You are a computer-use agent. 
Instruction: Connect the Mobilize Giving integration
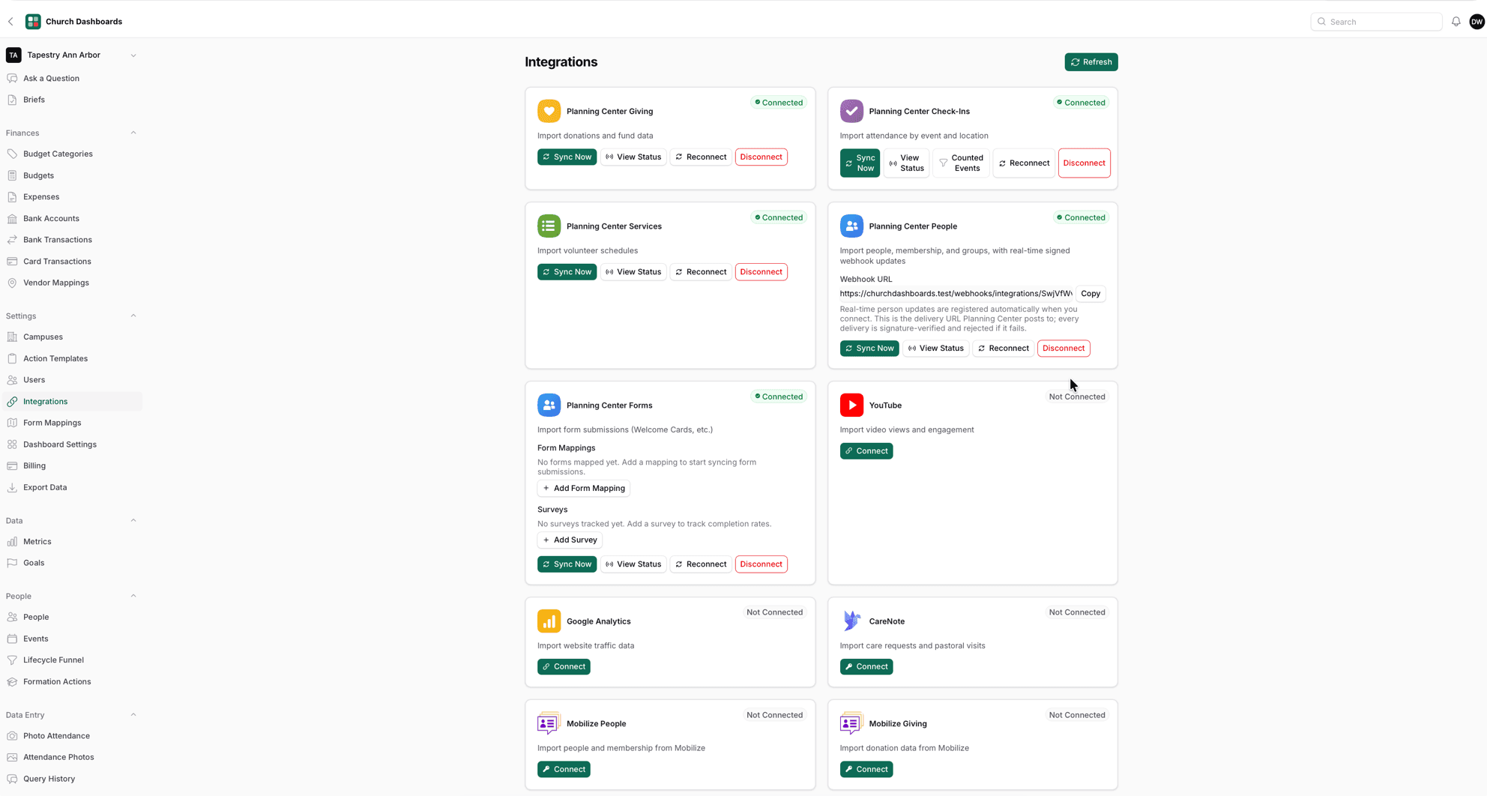[x=866, y=770]
